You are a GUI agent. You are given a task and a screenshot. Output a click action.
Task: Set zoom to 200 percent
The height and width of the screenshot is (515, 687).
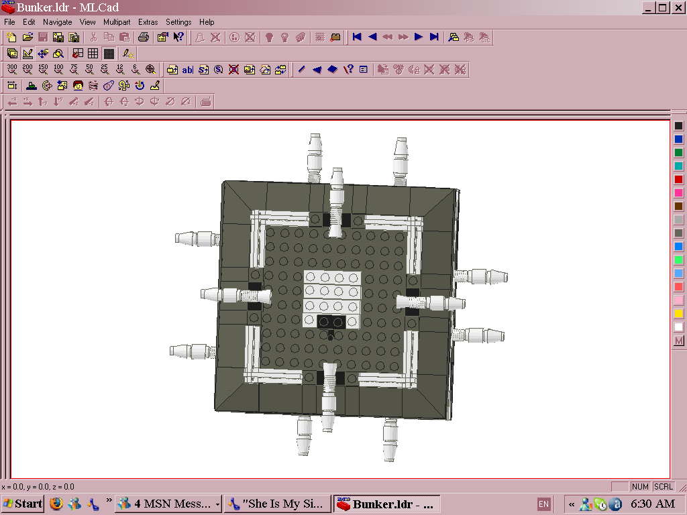click(27, 69)
